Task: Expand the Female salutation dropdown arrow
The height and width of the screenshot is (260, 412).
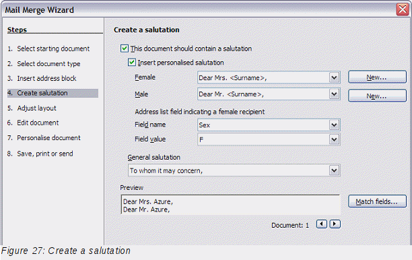Action: tap(334, 78)
